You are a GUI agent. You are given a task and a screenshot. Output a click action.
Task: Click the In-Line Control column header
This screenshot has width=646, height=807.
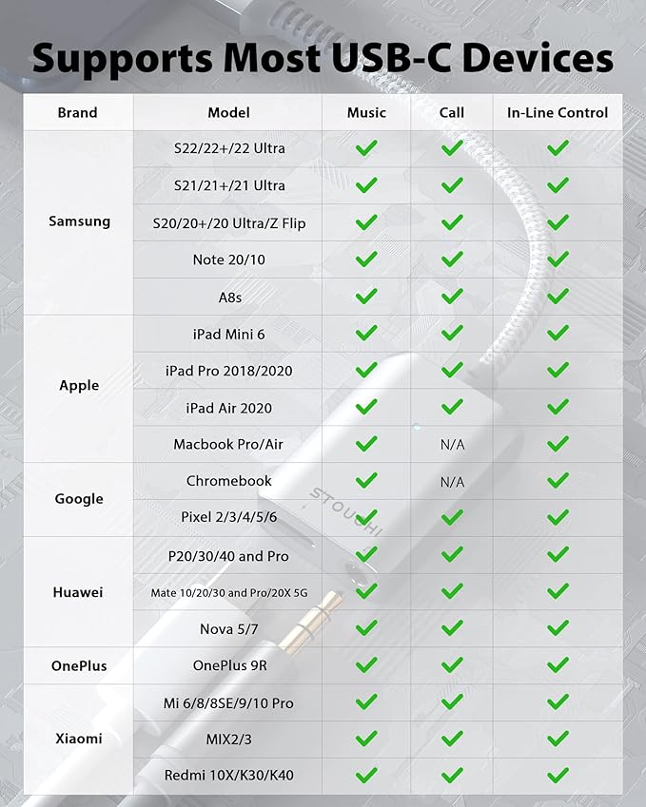(558, 113)
